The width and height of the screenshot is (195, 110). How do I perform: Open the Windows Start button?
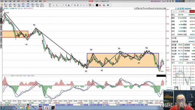[x=3, y=108]
